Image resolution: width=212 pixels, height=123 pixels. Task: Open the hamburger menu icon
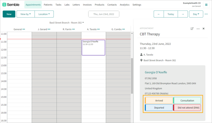coord(206,5)
